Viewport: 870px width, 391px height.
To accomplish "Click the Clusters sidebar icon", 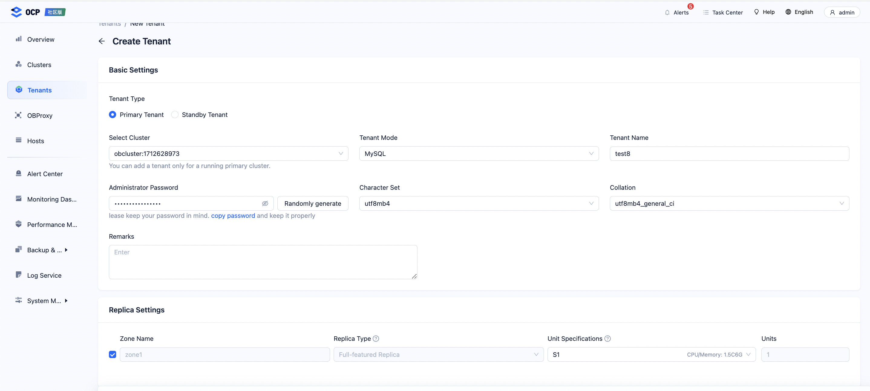I will 18,64.
